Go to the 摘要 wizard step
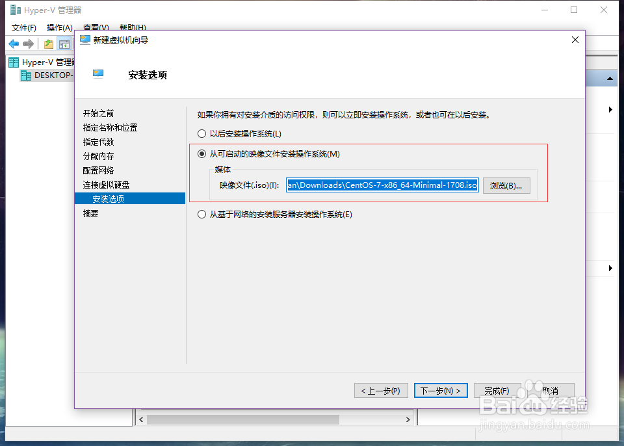Viewport: 624px width, 446px height. [x=90, y=213]
